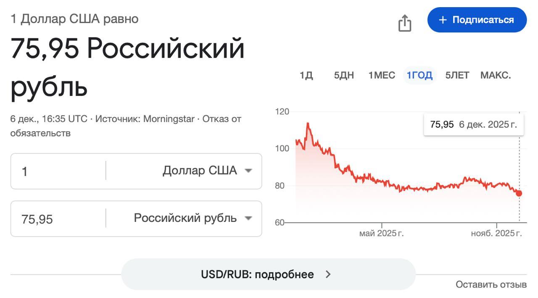Click the red data point on chart

coord(519,193)
